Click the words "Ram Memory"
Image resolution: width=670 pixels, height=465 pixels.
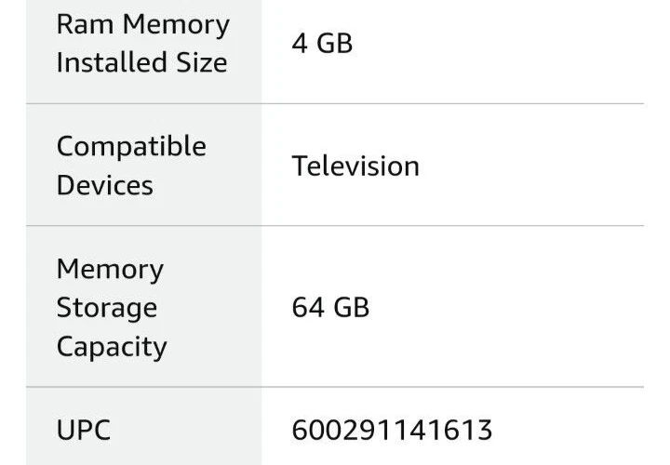[141, 24]
